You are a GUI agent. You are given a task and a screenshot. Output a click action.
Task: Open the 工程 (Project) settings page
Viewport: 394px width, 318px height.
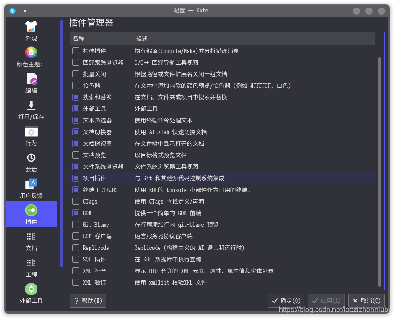coord(31,268)
